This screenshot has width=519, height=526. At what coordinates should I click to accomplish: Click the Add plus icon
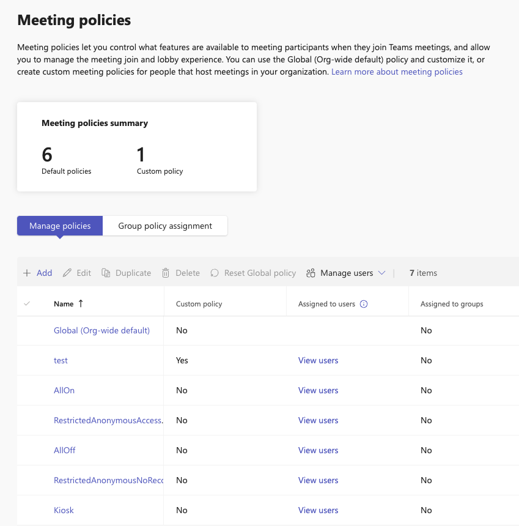27,273
